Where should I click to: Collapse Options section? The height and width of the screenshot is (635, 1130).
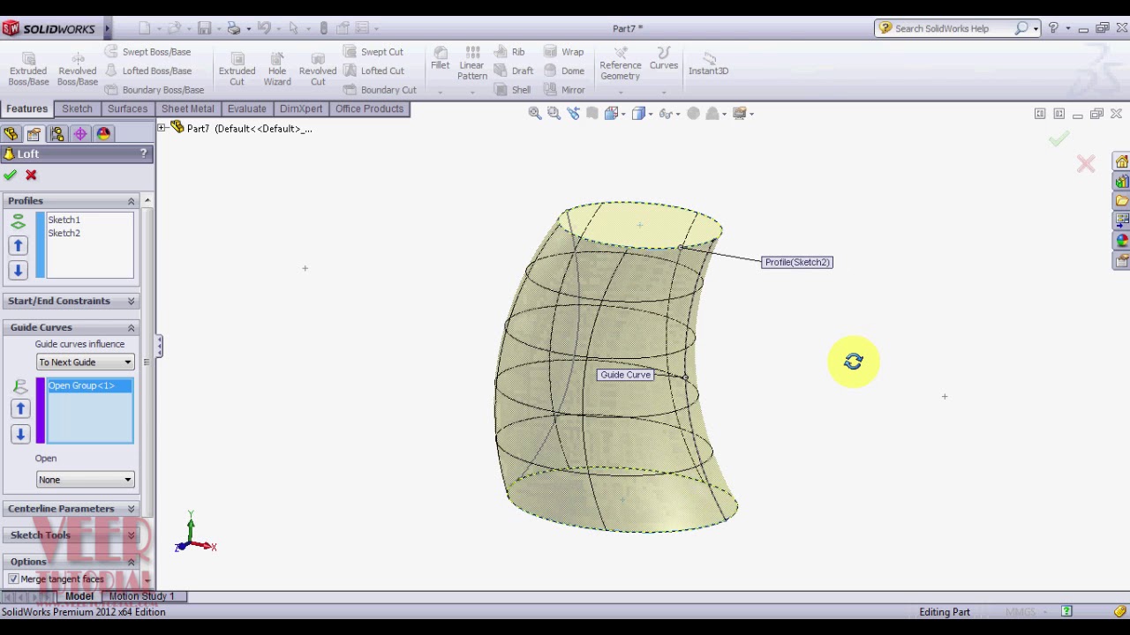pos(132,562)
